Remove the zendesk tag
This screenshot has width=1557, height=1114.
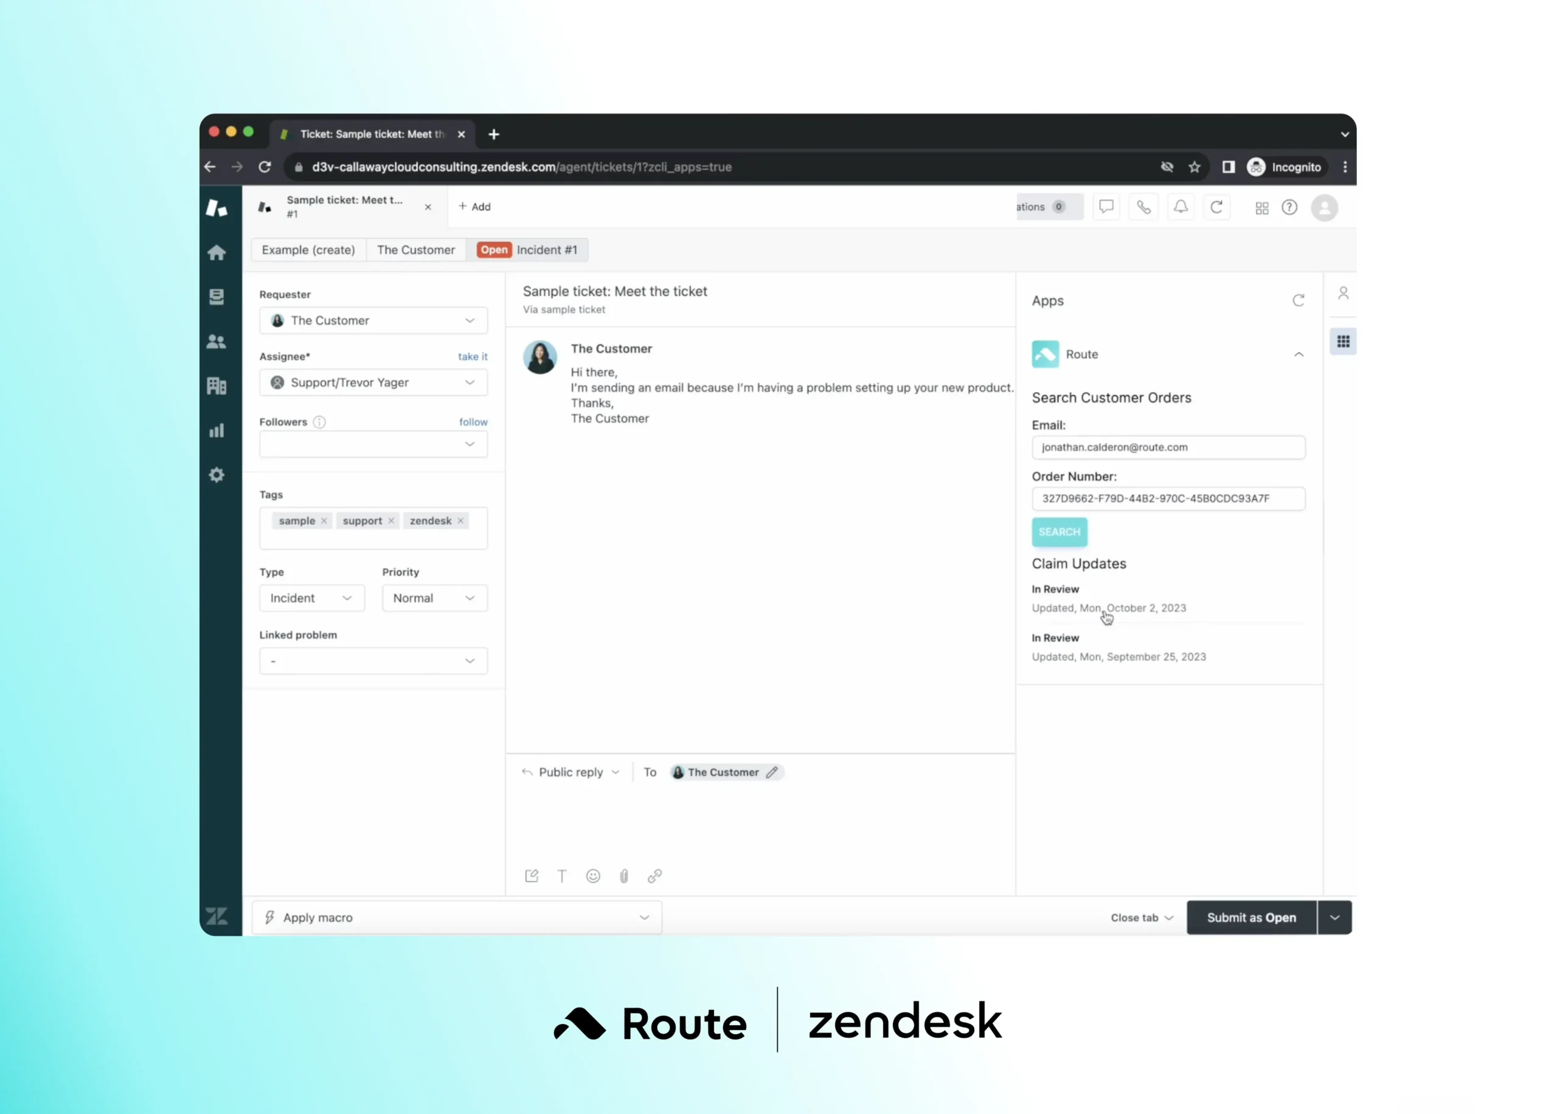pyautogui.click(x=460, y=521)
